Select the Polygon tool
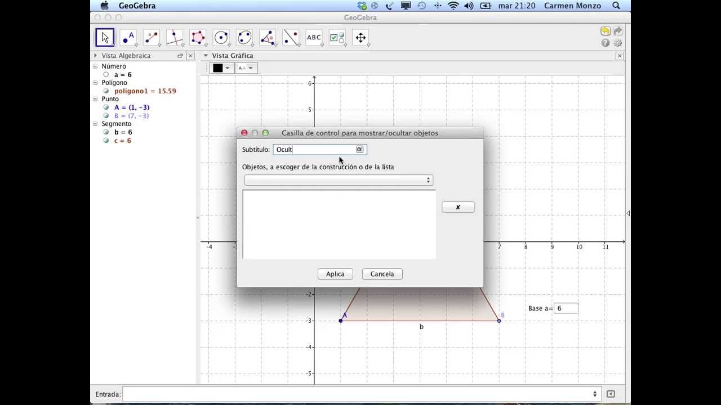Viewport: 721px width, 405px height. (x=198, y=38)
